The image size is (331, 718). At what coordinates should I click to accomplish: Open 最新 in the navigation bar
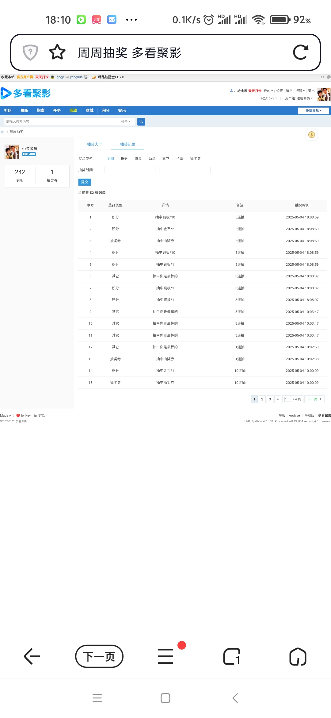pos(24,111)
